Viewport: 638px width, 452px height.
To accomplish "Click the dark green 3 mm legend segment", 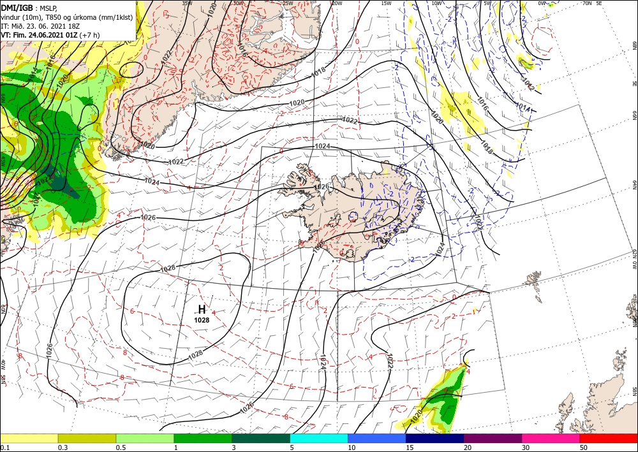I will pyautogui.click(x=261, y=438).
